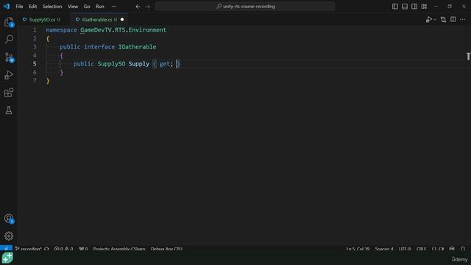Click the unity-rts-course-recording search box
This screenshot has width=471, height=265.
click(245, 7)
